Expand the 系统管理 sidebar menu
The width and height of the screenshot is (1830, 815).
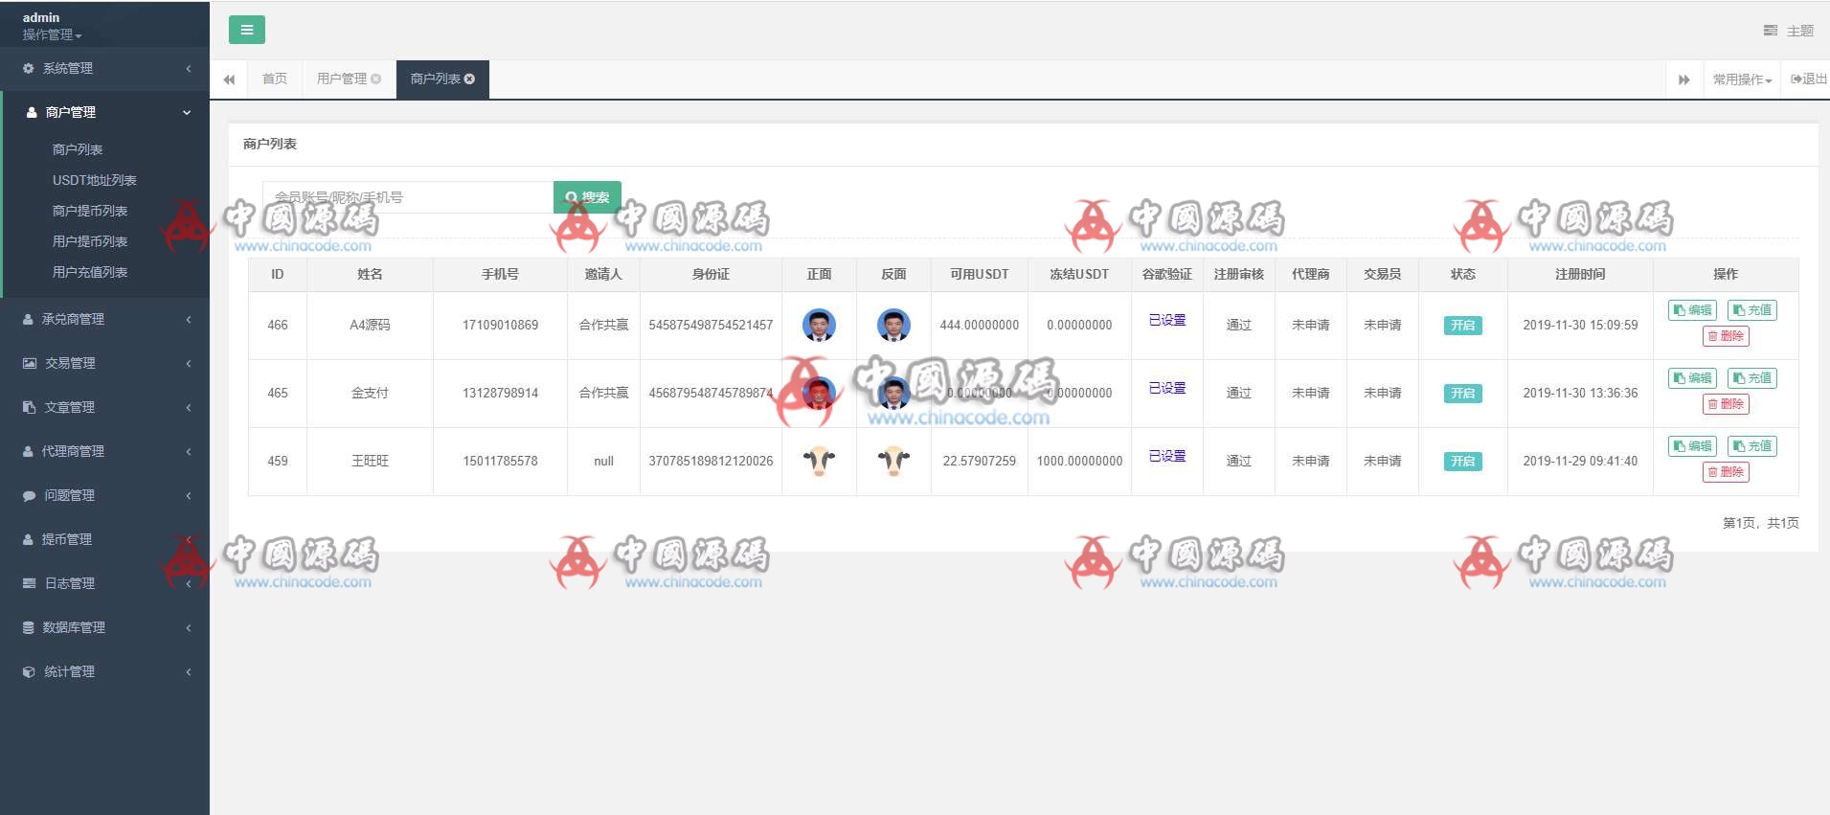pyautogui.click(x=105, y=69)
